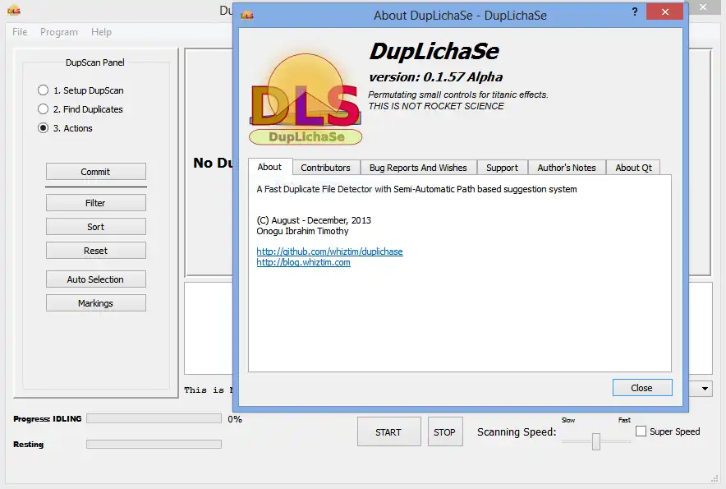Enable the Super Speed checkbox
Screen dimensions: 726x489
(641, 431)
